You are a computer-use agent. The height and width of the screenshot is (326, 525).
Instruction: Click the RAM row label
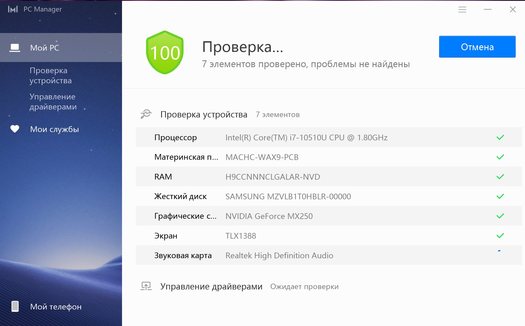click(163, 177)
